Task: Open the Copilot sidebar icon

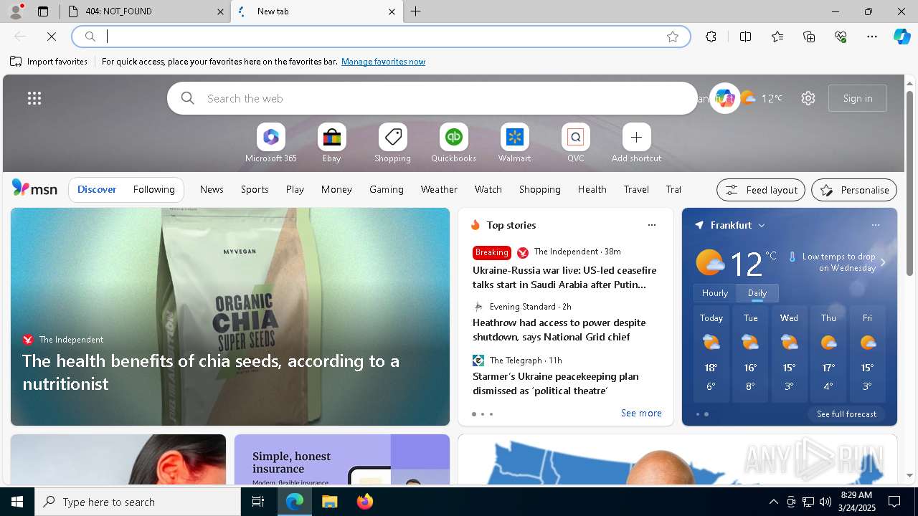Action: click(902, 37)
